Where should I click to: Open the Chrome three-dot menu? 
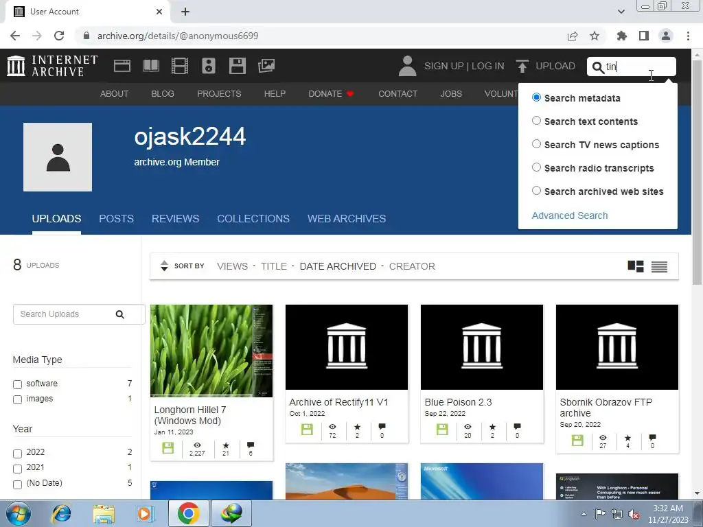(688, 36)
